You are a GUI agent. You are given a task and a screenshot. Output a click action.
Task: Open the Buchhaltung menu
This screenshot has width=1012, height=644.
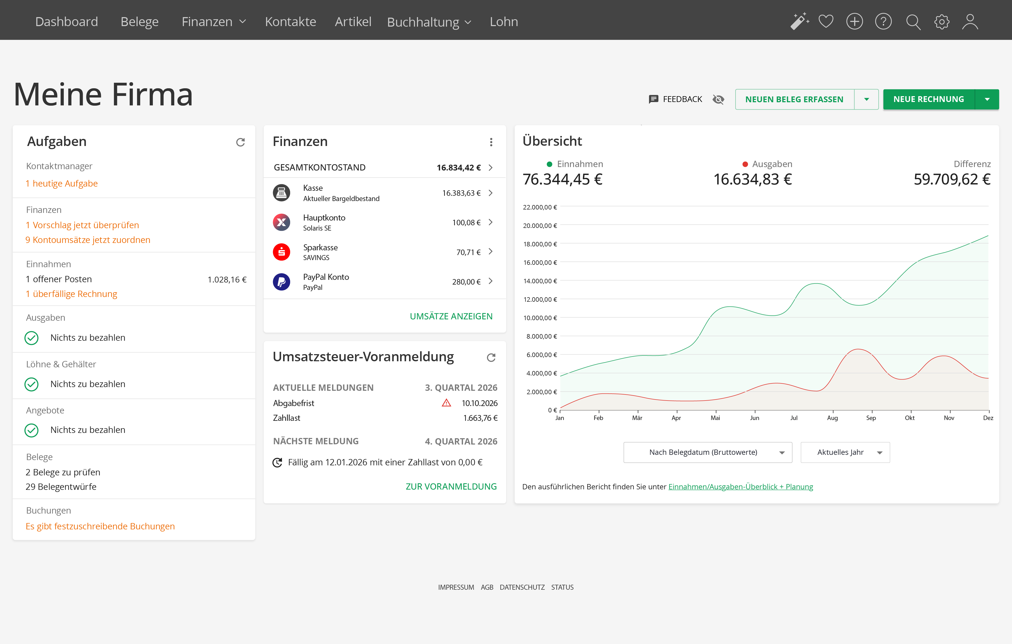pyautogui.click(x=429, y=22)
